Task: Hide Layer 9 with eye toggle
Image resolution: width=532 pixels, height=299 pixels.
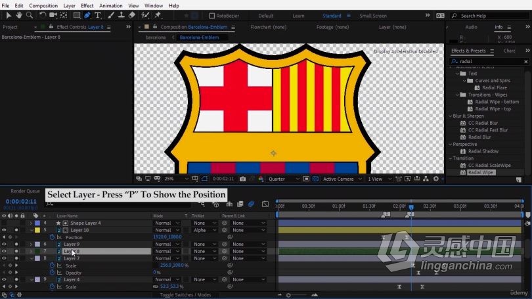Action: tap(4, 244)
